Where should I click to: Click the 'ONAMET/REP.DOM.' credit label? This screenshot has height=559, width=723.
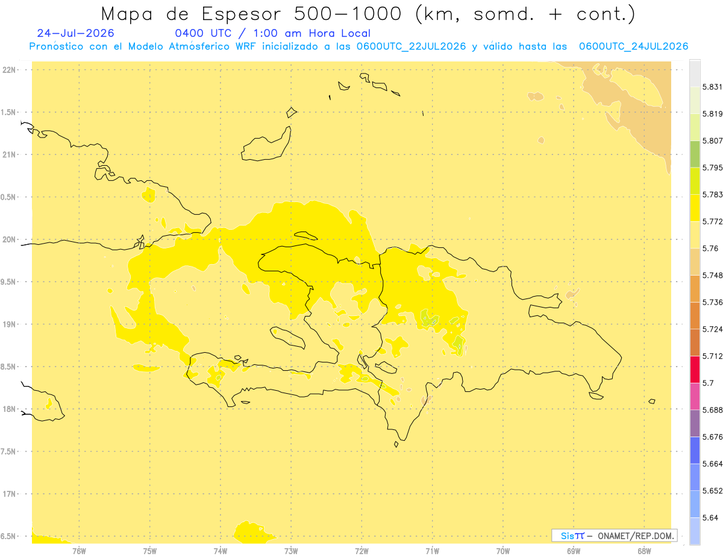[634, 535]
